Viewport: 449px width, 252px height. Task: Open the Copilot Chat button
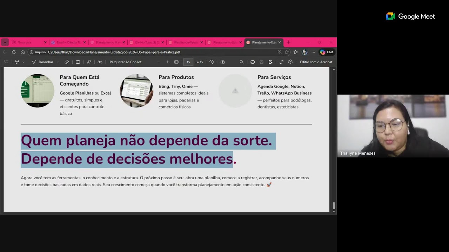coord(327,52)
